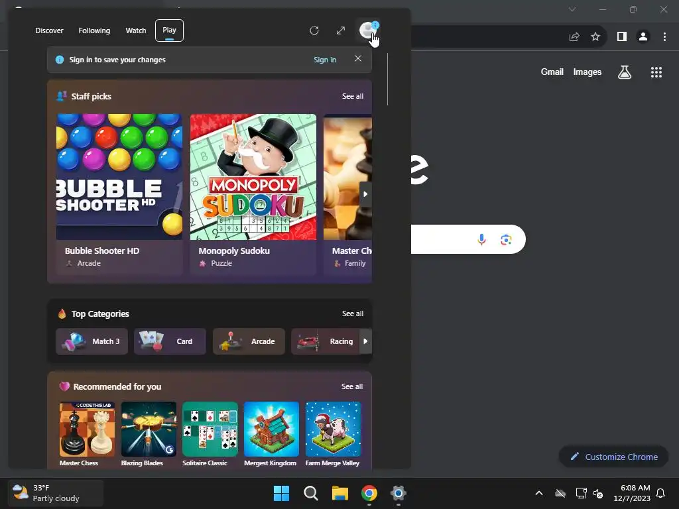See all Top Categories
Screen dimensions: 679x509
(353, 313)
